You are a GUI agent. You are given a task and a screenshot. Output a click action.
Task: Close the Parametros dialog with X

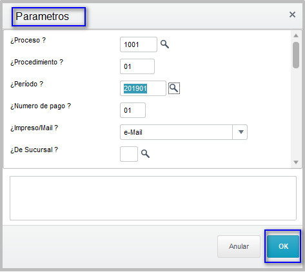(x=292, y=15)
